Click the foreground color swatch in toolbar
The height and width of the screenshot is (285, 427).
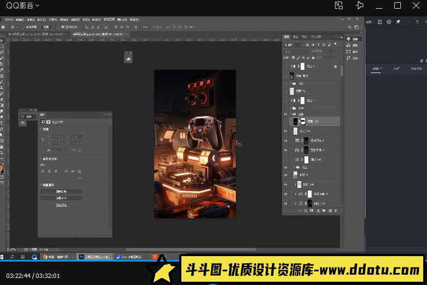[1, 169]
